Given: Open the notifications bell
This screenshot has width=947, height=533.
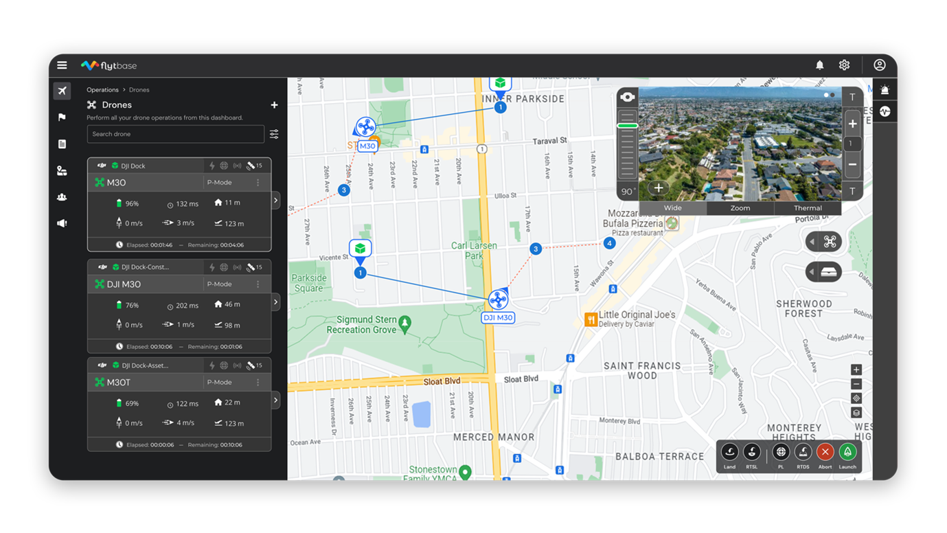Looking at the screenshot, I should point(819,65).
